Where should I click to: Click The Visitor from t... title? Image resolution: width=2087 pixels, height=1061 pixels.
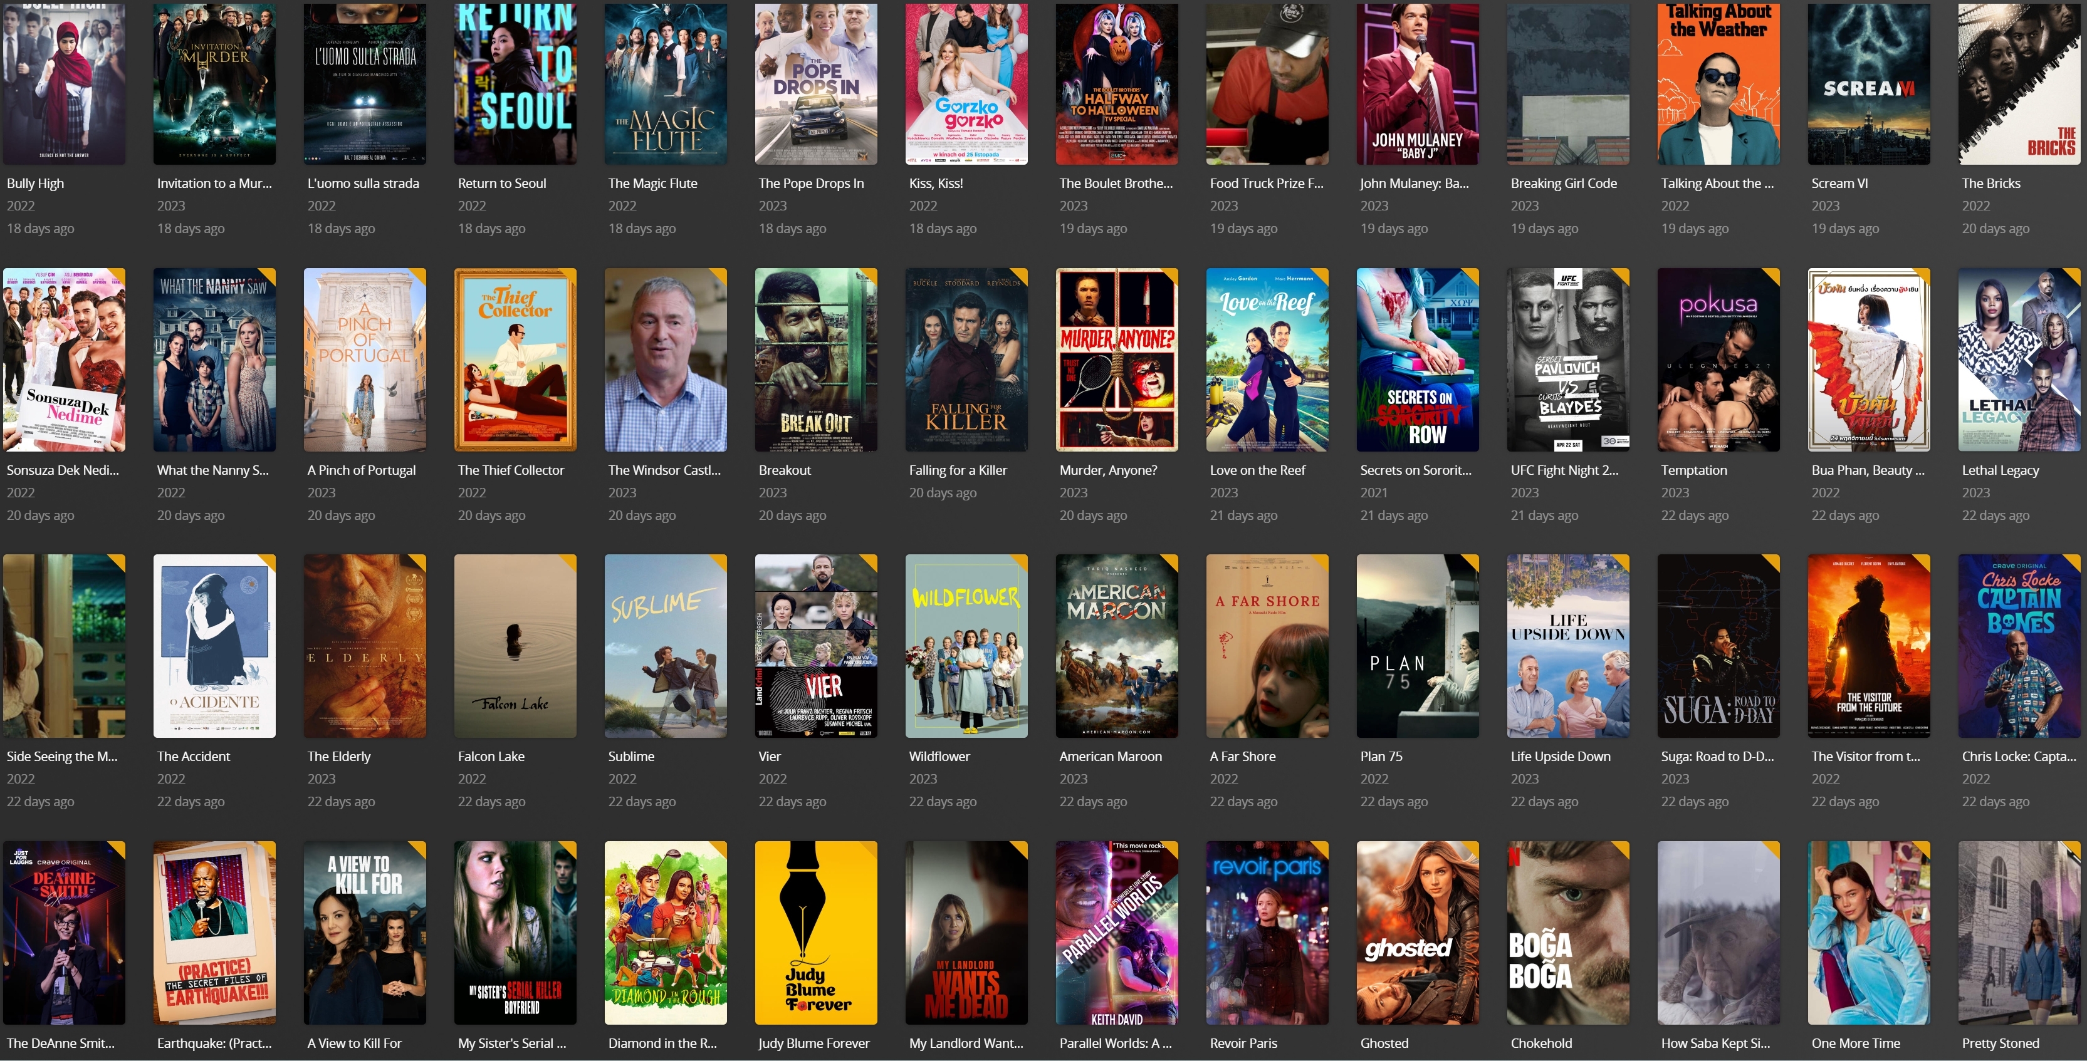pyautogui.click(x=1866, y=757)
